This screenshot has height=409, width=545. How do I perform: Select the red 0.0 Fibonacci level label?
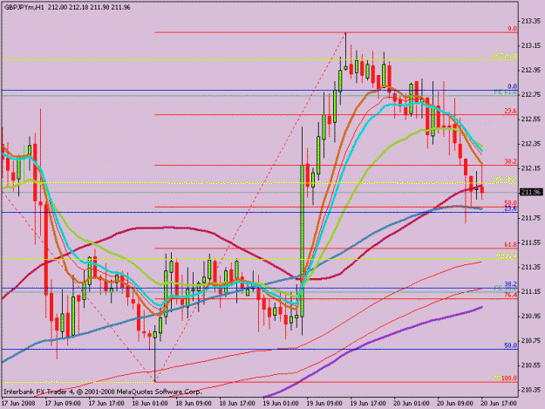pos(512,29)
